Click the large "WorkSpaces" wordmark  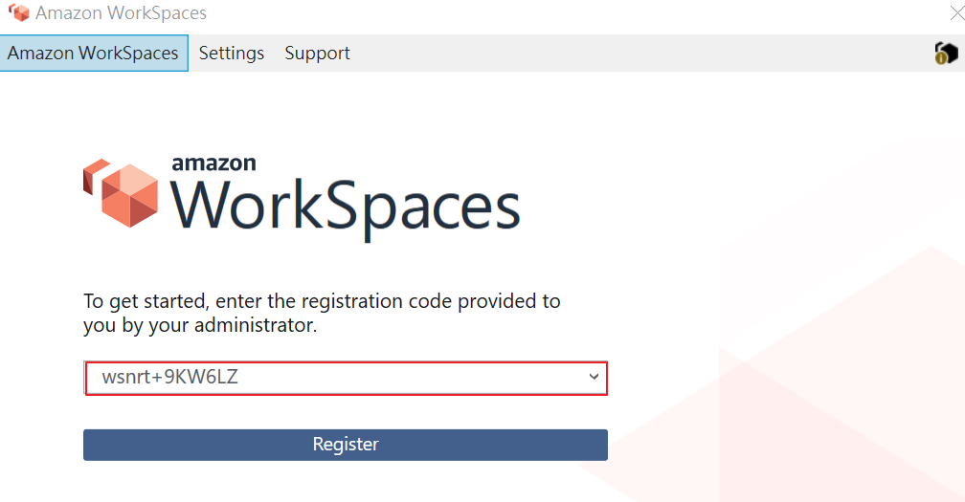pyautogui.click(x=346, y=207)
